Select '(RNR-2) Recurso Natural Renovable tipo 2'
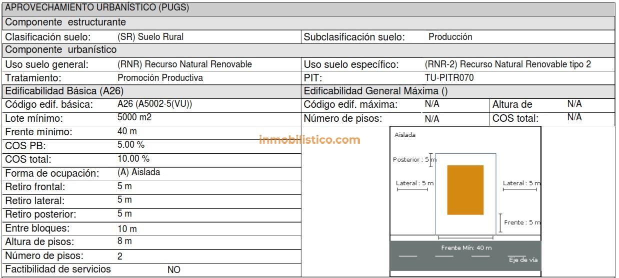The width and height of the screenshot is (619, 278). tap(508, 64)
